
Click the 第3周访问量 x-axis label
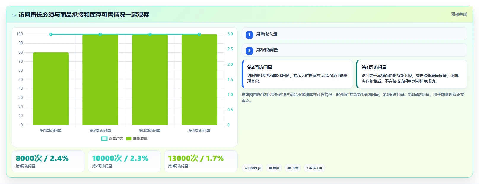coord(150,130)
